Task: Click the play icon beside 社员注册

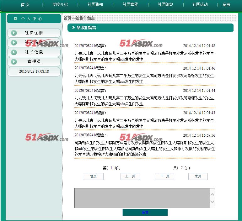Action: click(14, 33)
